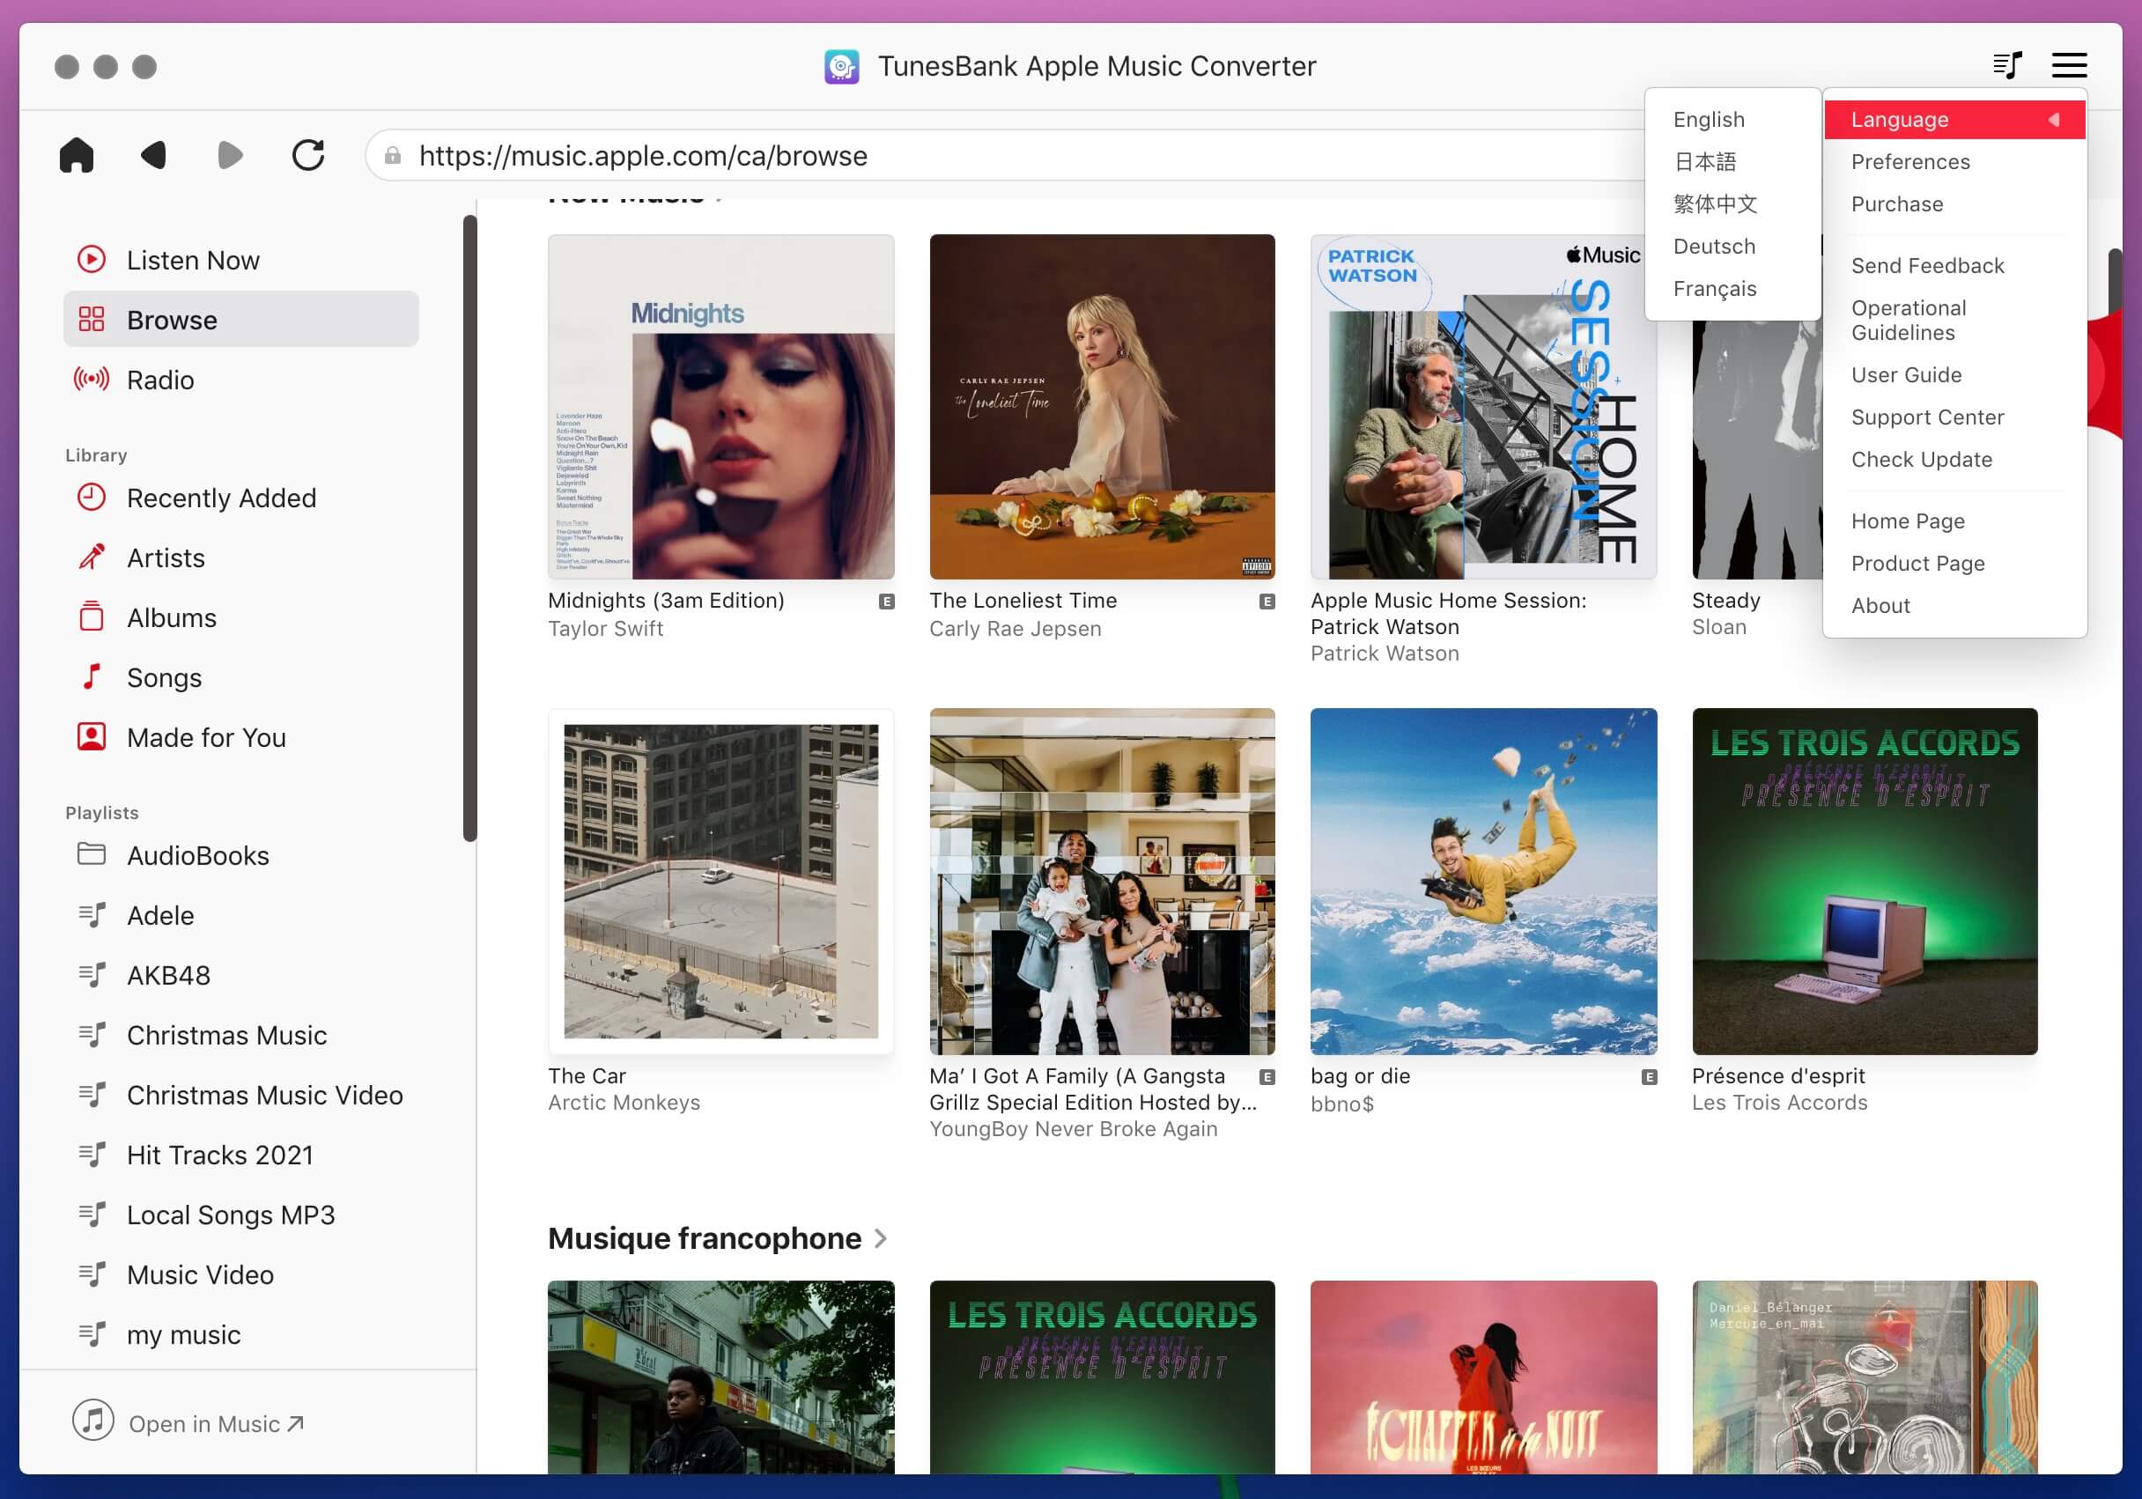Screen dimensions: 2142x1499
Task: Reload the page with the refresh icon
Action: click(308, 155)
